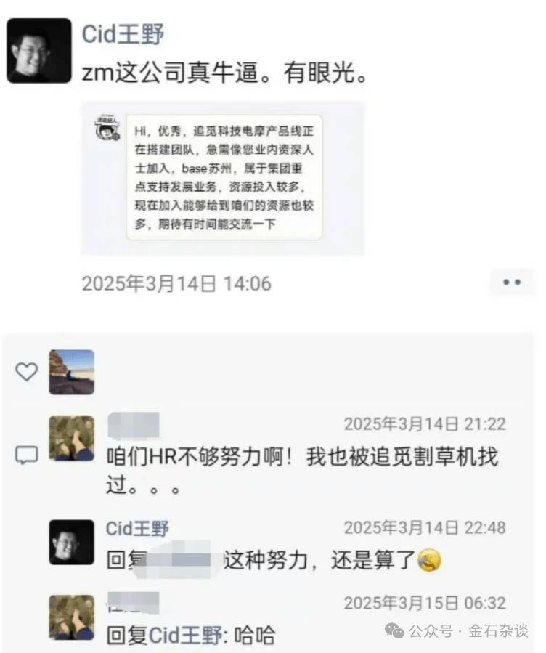Open Cid王野's avatar in comment reply
Viewport: 546px width, 653px height.
pyautogui.click(x=72, y=542)
